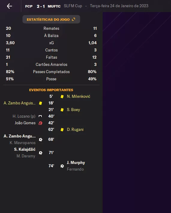Select assist provider K. Mavropanos
This screenshot has width=171, height=213.
click(22, 143)
